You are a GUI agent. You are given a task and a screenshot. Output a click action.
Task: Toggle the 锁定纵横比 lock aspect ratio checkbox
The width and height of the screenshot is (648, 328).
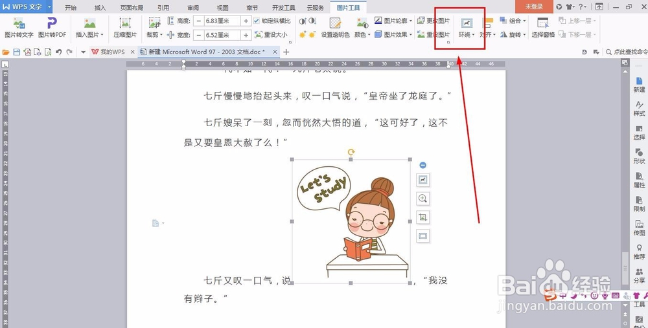257,21
